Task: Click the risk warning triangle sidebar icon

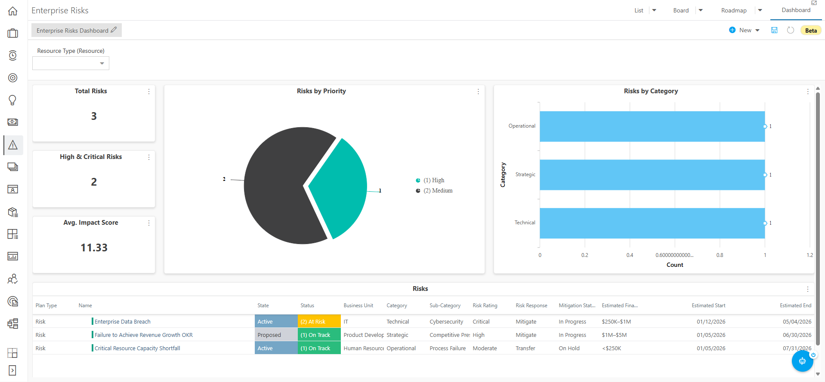Action: 13,145
